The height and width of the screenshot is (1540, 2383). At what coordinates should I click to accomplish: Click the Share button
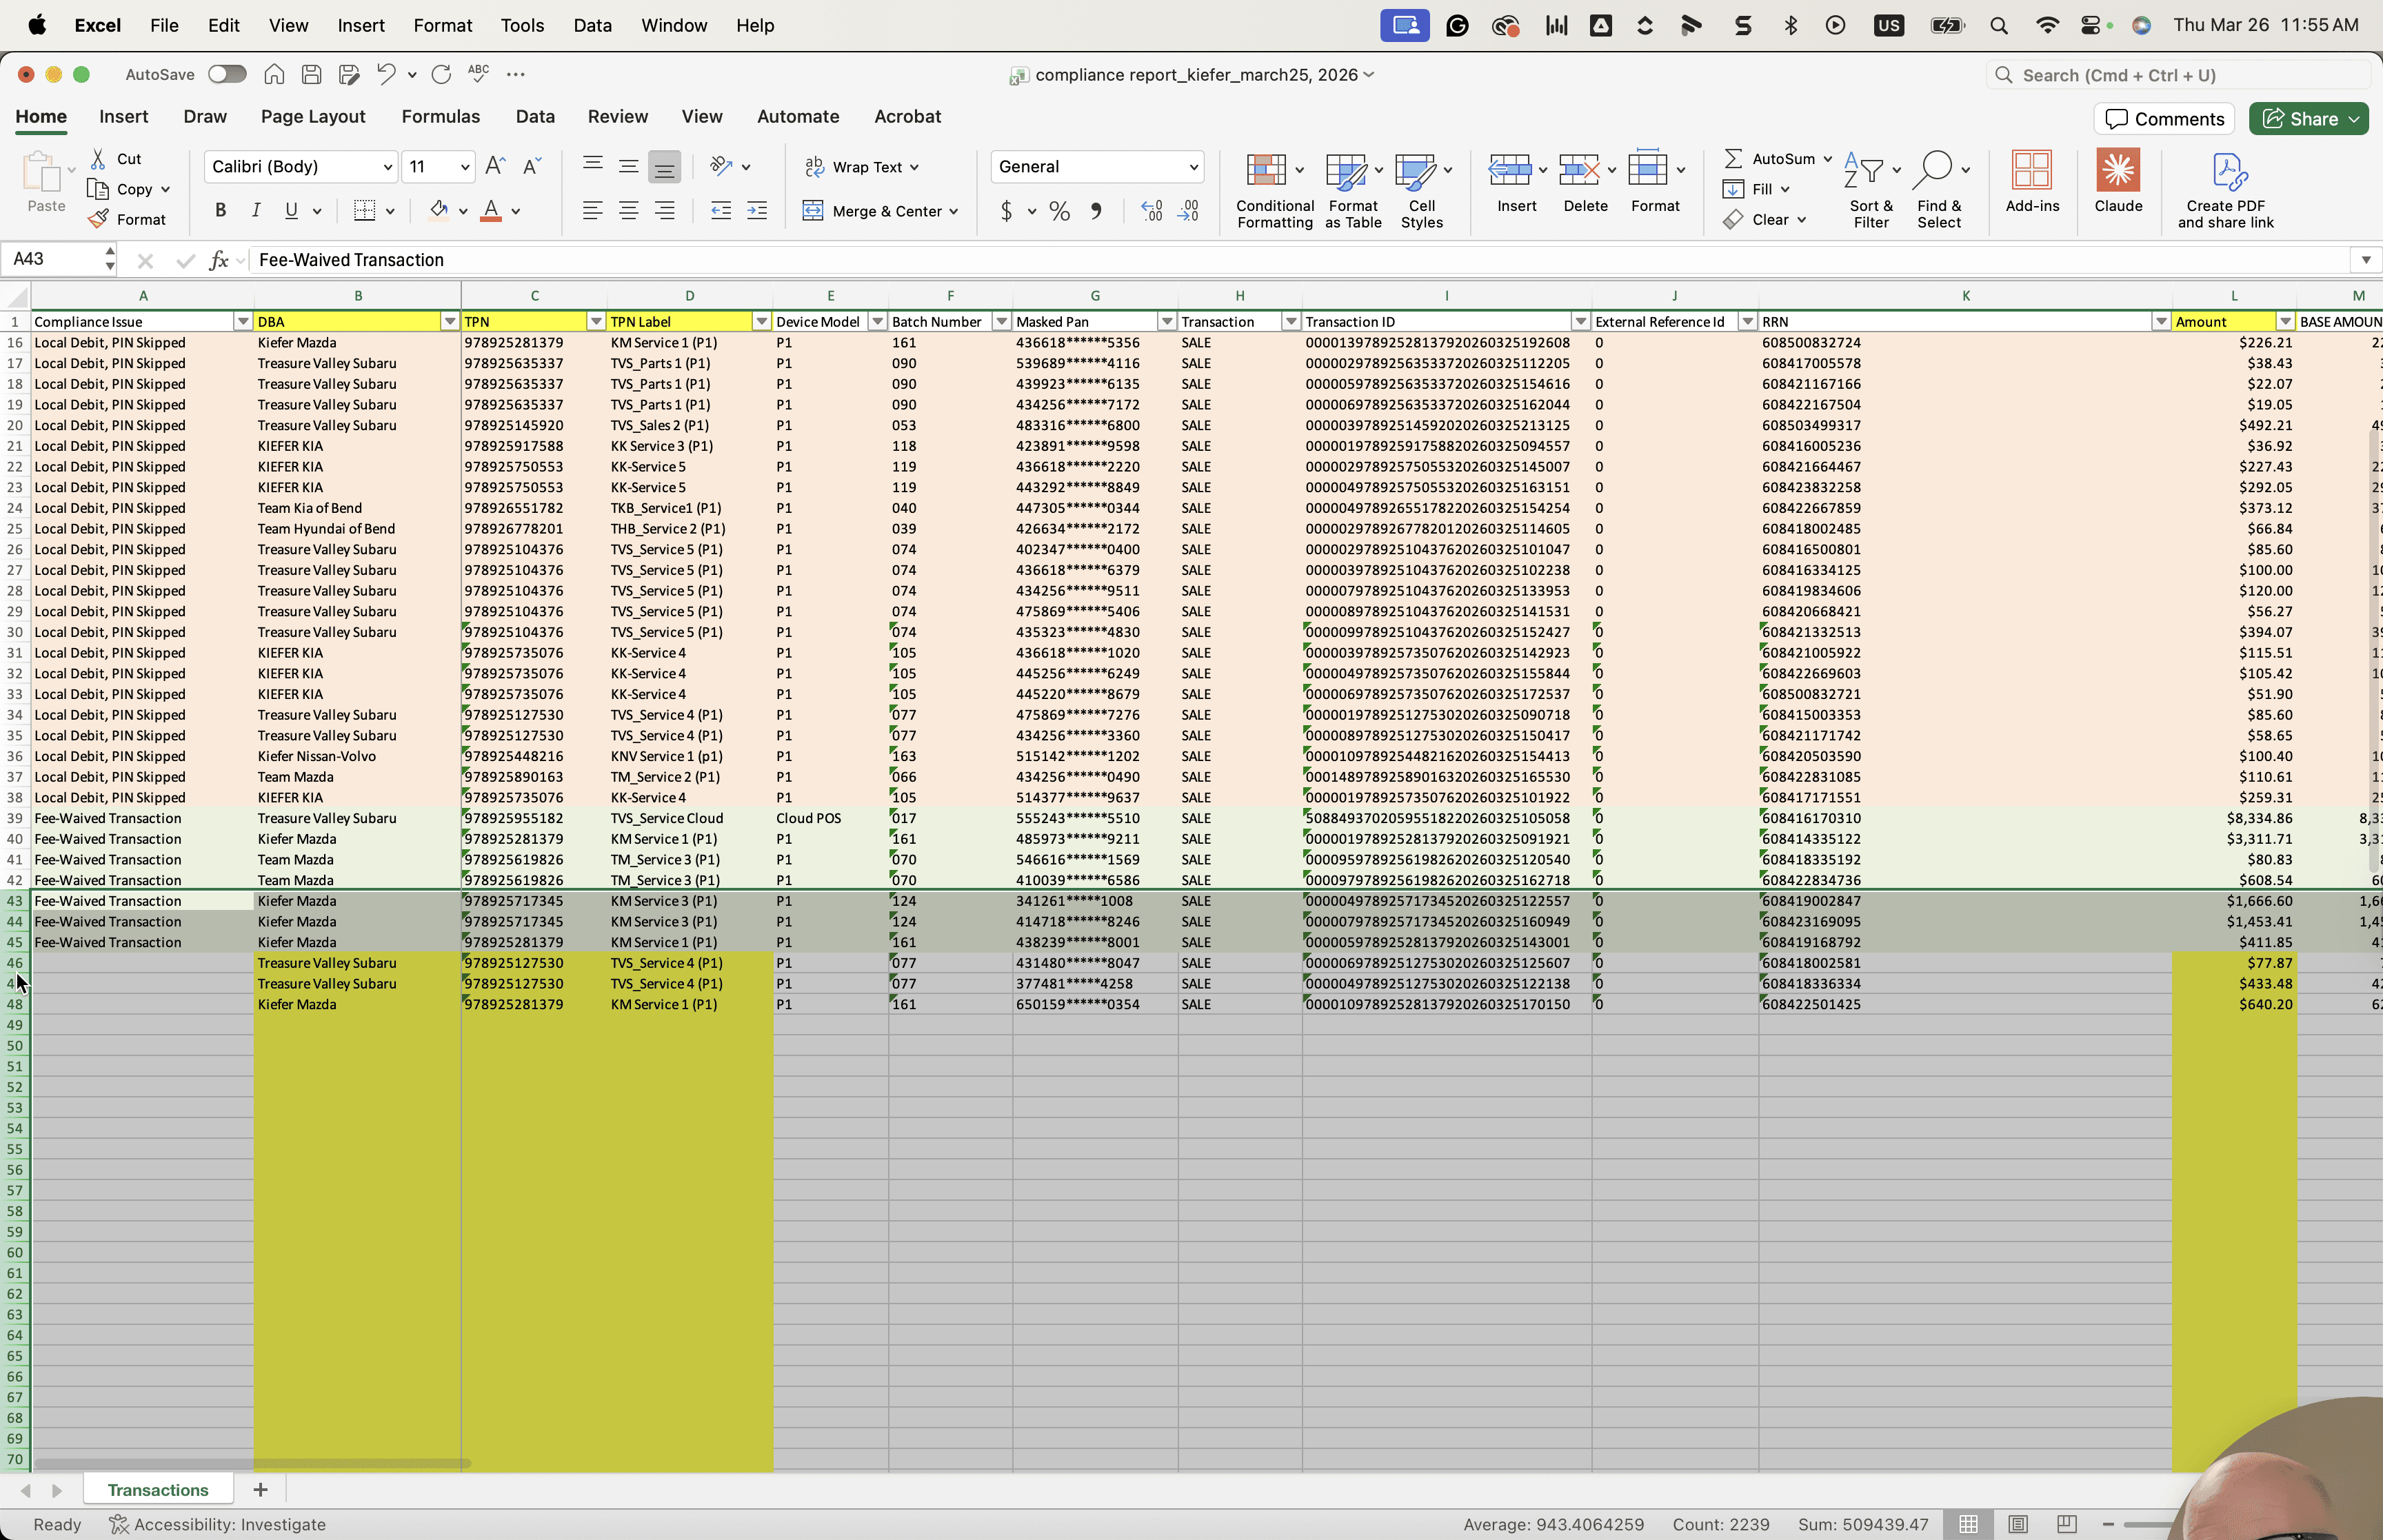tap(2309, 119)
